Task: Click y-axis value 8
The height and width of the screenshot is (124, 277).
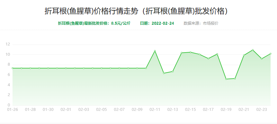Action: [9, 65]
